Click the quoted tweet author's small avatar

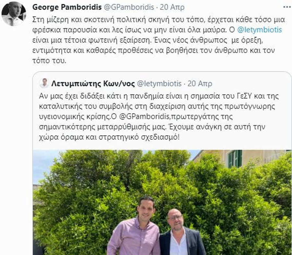[44, 83]
